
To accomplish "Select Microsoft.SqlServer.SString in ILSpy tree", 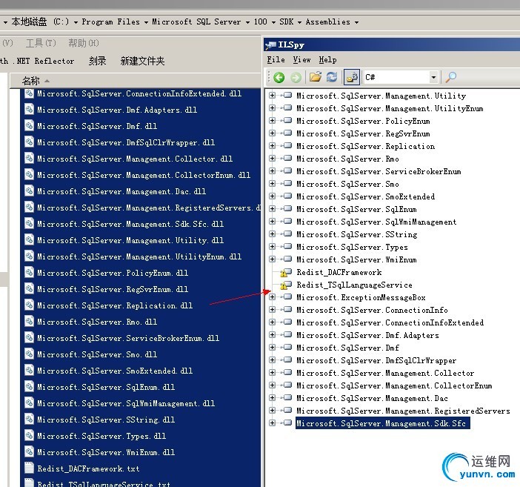I will coord(357,234).
